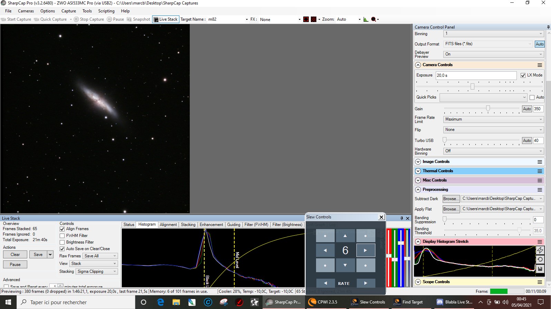Open the Output Format dropdown
The image size is (551, 309).
[488, 44]
